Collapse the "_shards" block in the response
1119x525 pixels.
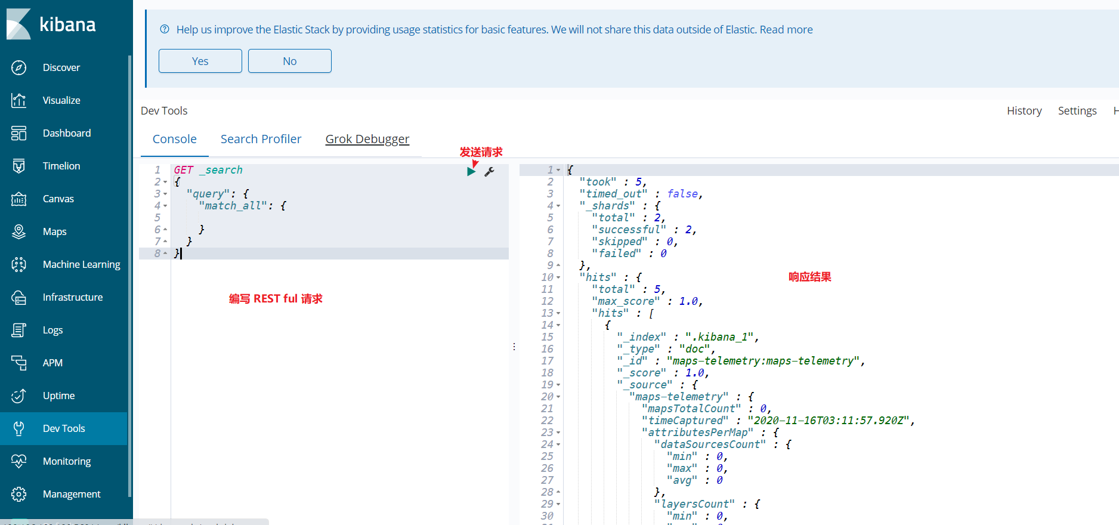click(x=558, y=206)
